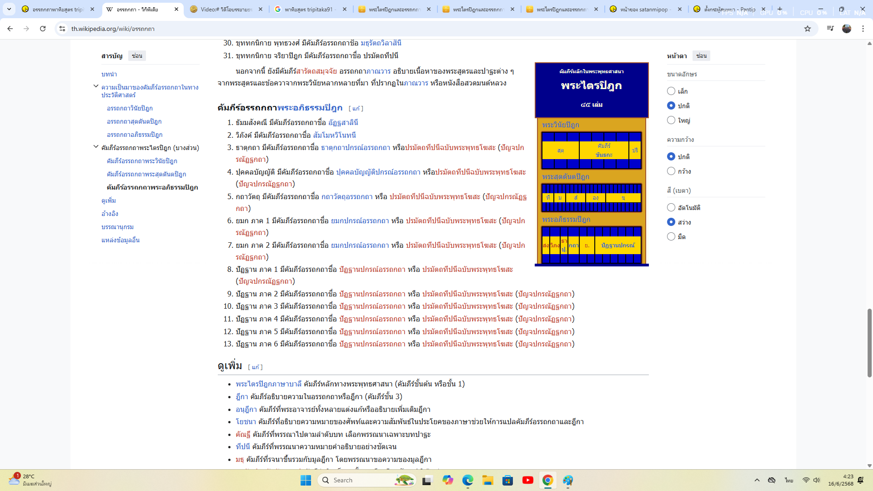Open ปัฏฐานปกรณ์ cell in infobox

point(617,245)
